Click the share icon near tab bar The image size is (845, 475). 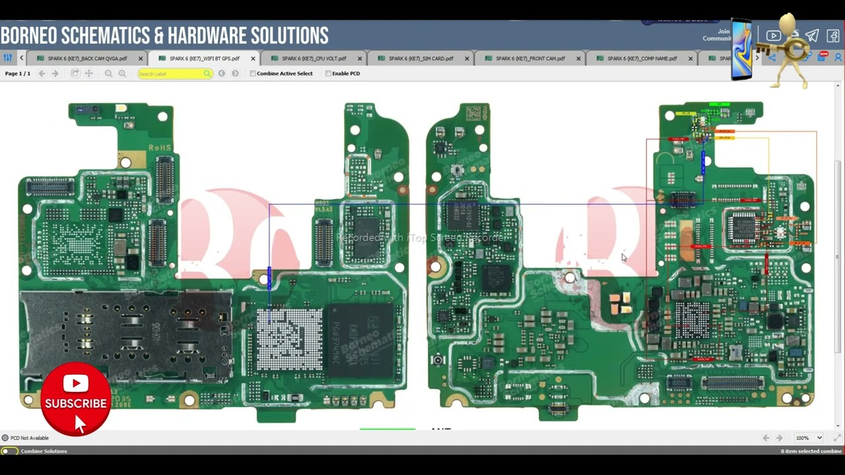coord(771,58)
